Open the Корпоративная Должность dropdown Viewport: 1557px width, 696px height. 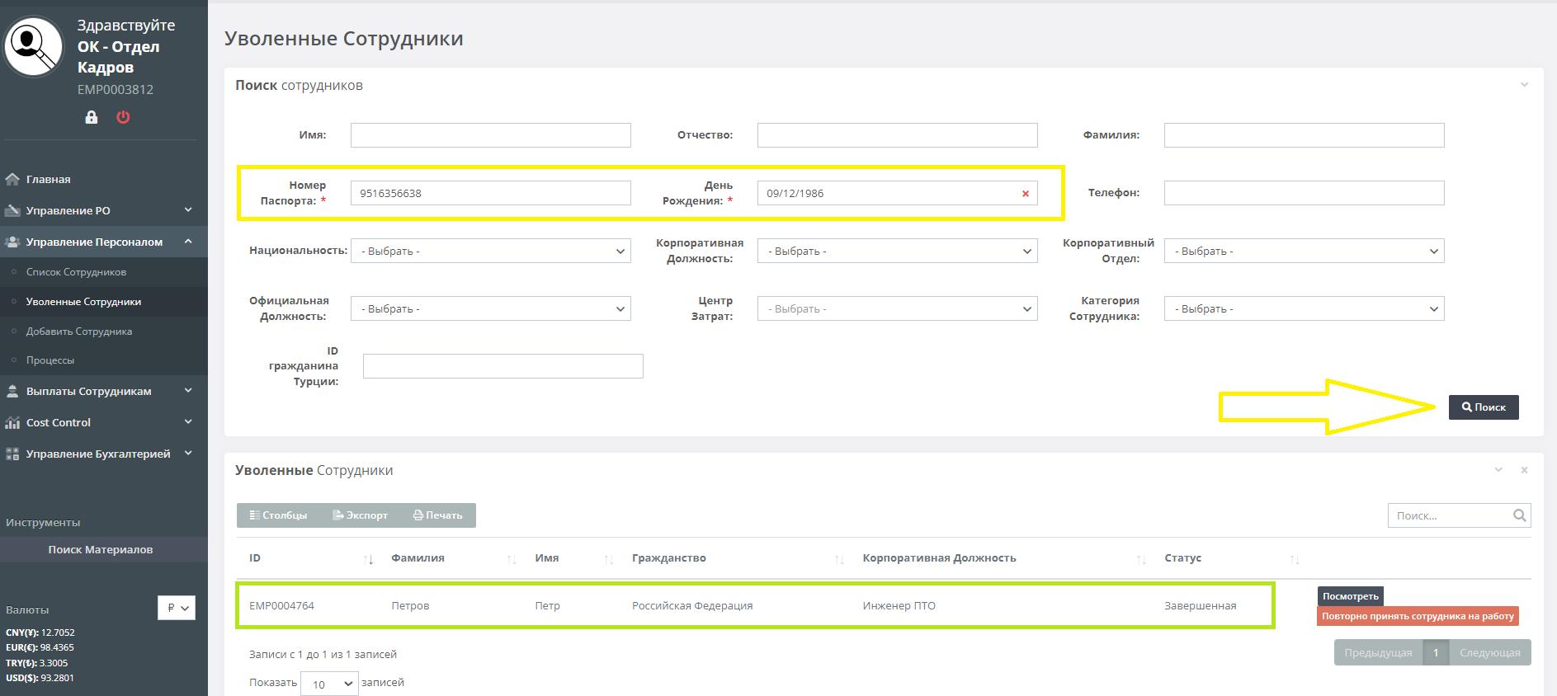click(x=898, y=251)
